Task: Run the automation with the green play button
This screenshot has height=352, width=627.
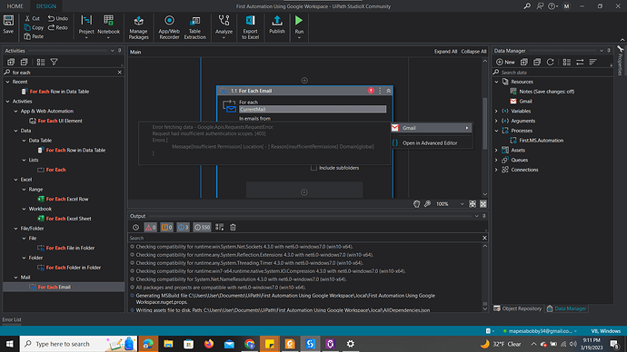Action: point(299,20)
